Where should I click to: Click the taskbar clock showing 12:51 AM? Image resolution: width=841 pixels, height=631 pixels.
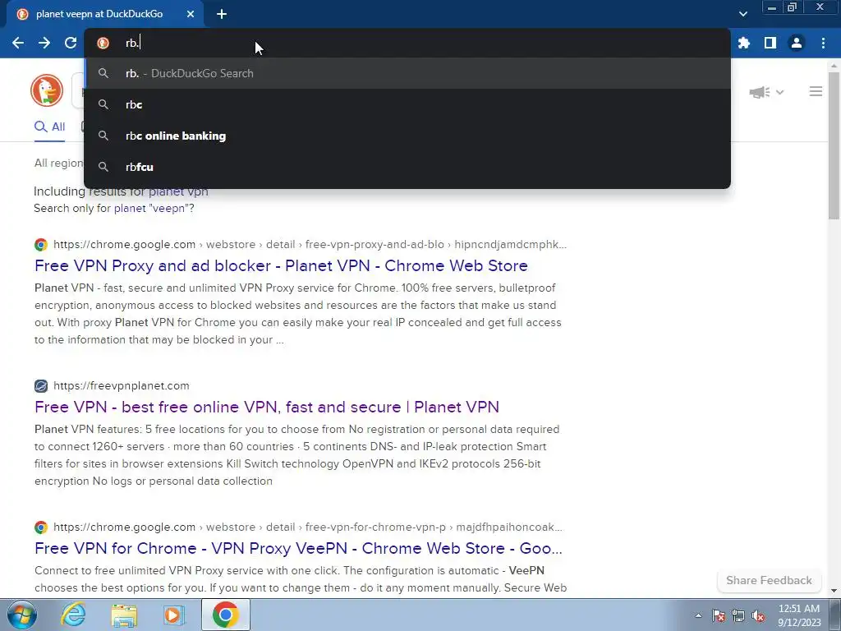coord(798,615)
